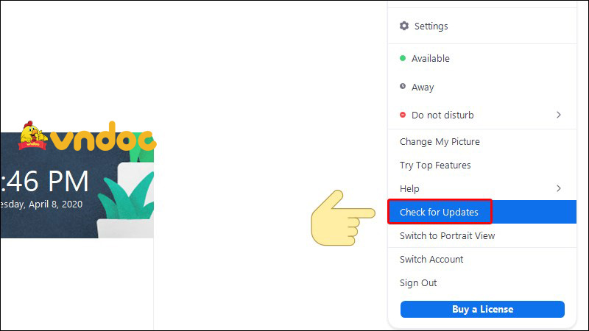589x331 pixels.
Task: Click the green Available status dot
Action: pos(403,59)
